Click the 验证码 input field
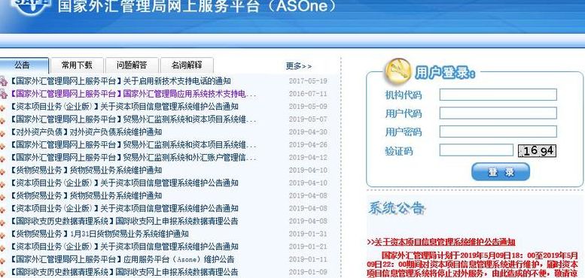This screenshot has height=278, width=585. [477, 150]
